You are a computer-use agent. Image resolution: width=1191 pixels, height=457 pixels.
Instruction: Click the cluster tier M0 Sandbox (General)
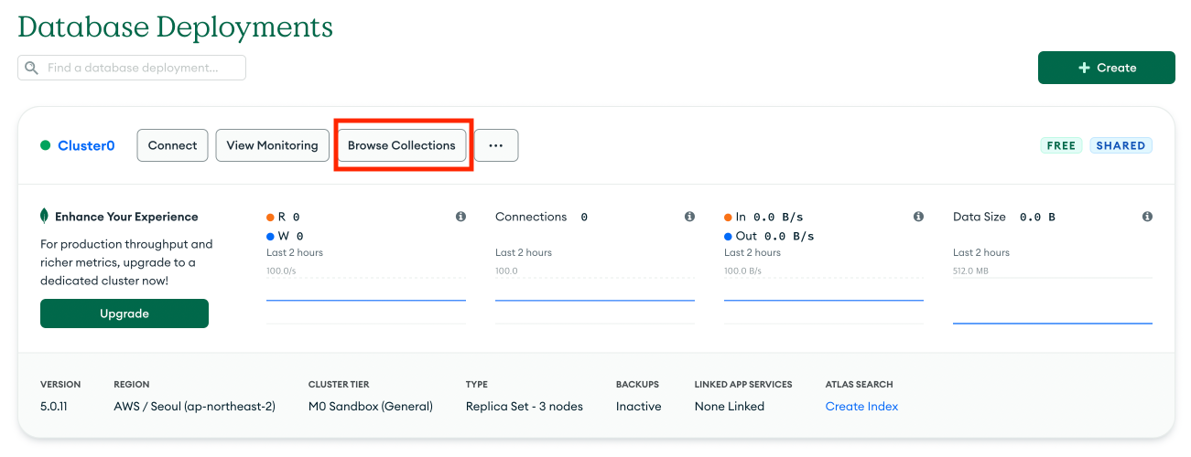pos(371,406)
